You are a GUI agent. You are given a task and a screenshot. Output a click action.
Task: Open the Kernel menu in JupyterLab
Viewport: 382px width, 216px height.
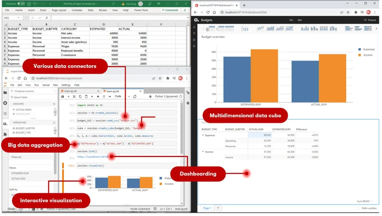point(46,85)
